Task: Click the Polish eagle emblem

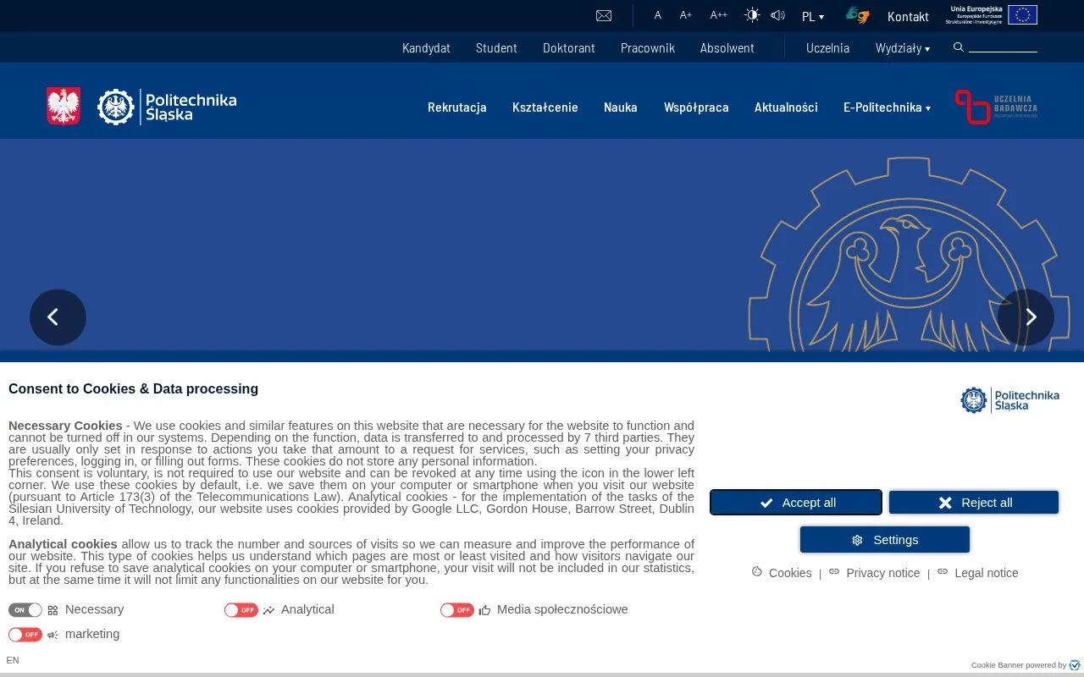Action: [64, 107]
